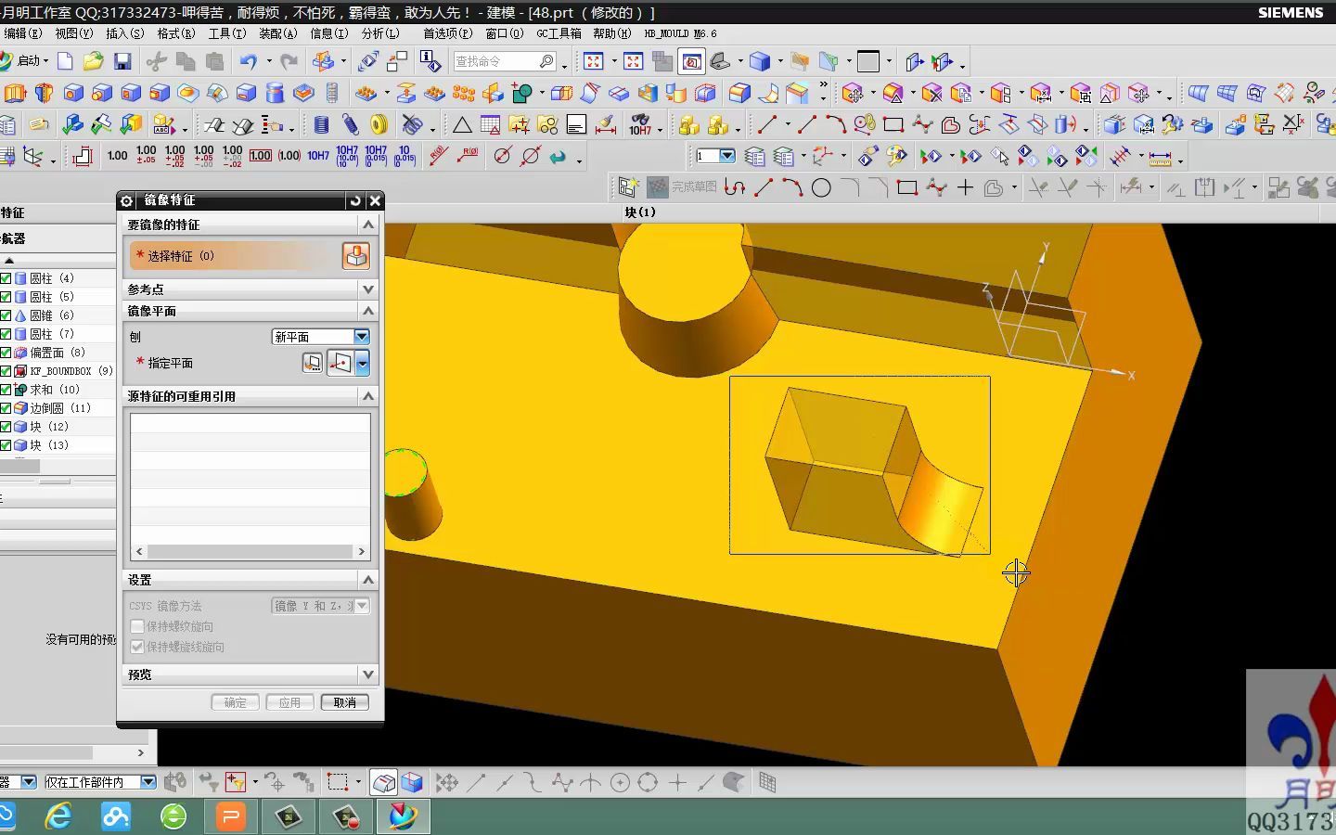Open the plane type inferred dropdown arrow
This screenshot has width=1336, height=835.
pos(363,363)
